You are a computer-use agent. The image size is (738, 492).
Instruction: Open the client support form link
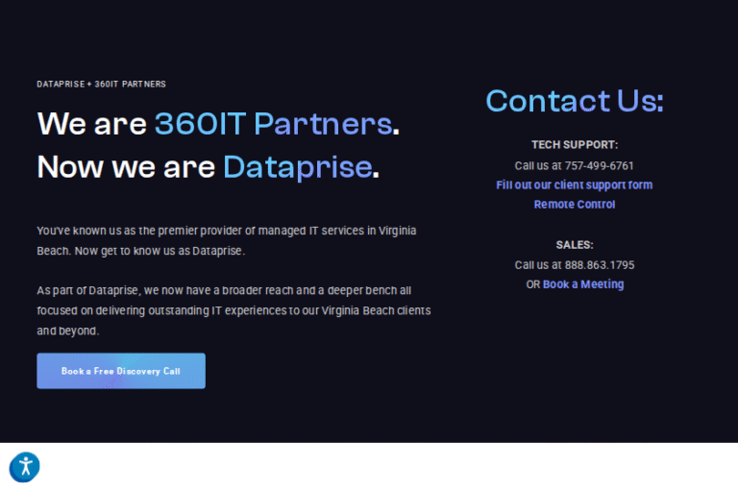pos(574,185)
